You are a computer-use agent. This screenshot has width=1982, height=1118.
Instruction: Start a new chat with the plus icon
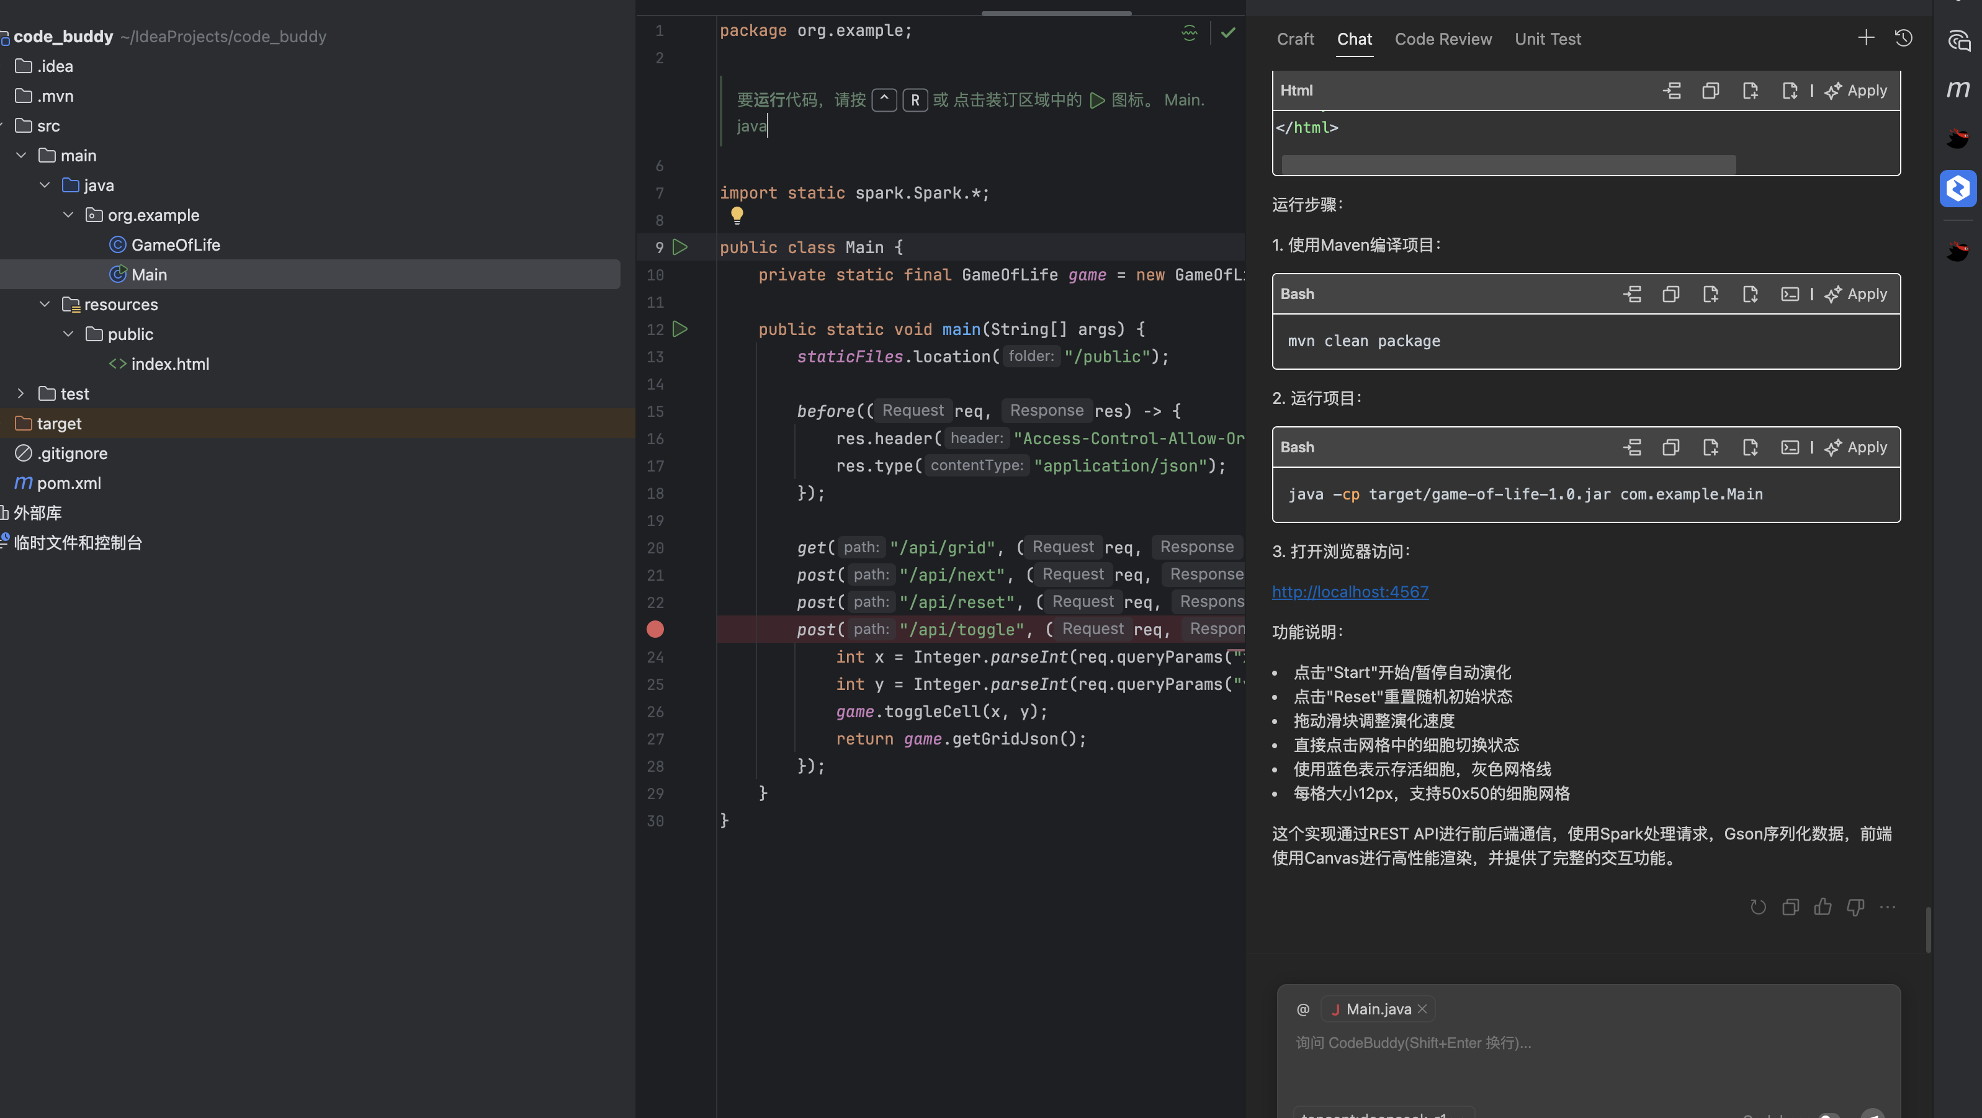click(x=1866, y=38)
